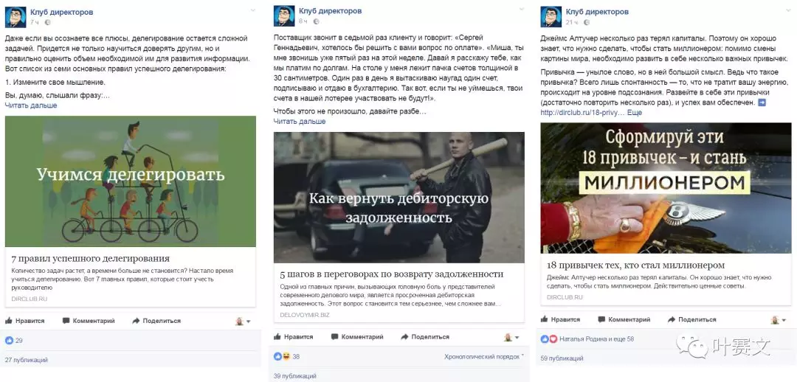Image resolution: width=797 pixels, height=382 pixels.
Task: Click headline 5 шагов в переговорах по возврату задолженности
Action: (x=391, y=274)
